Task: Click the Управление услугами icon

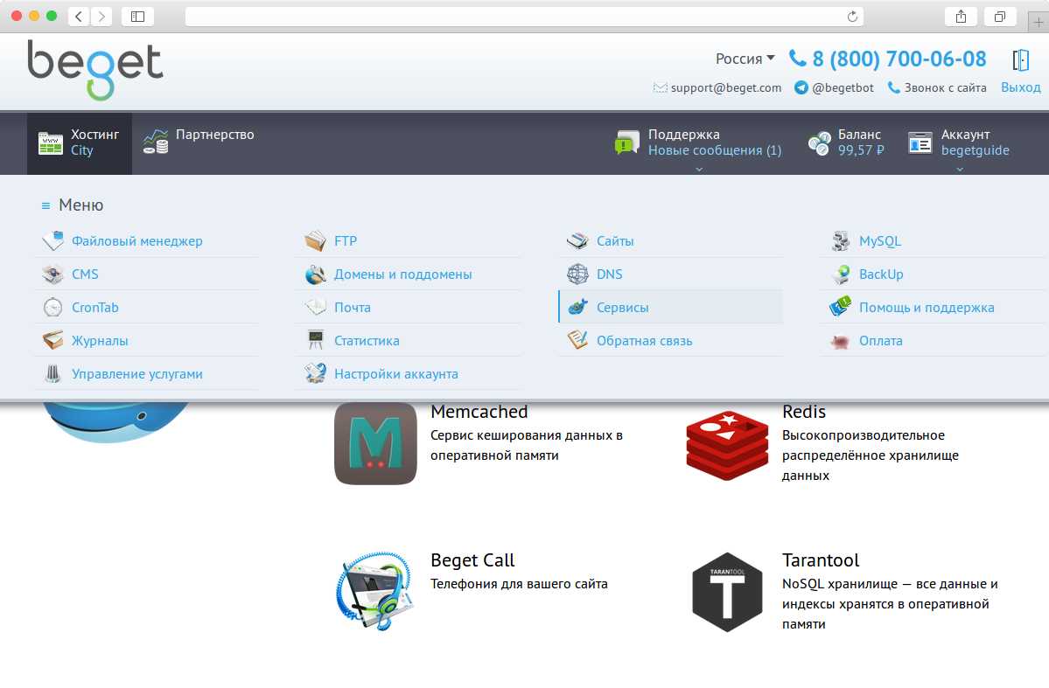Action: coord(52,374)
